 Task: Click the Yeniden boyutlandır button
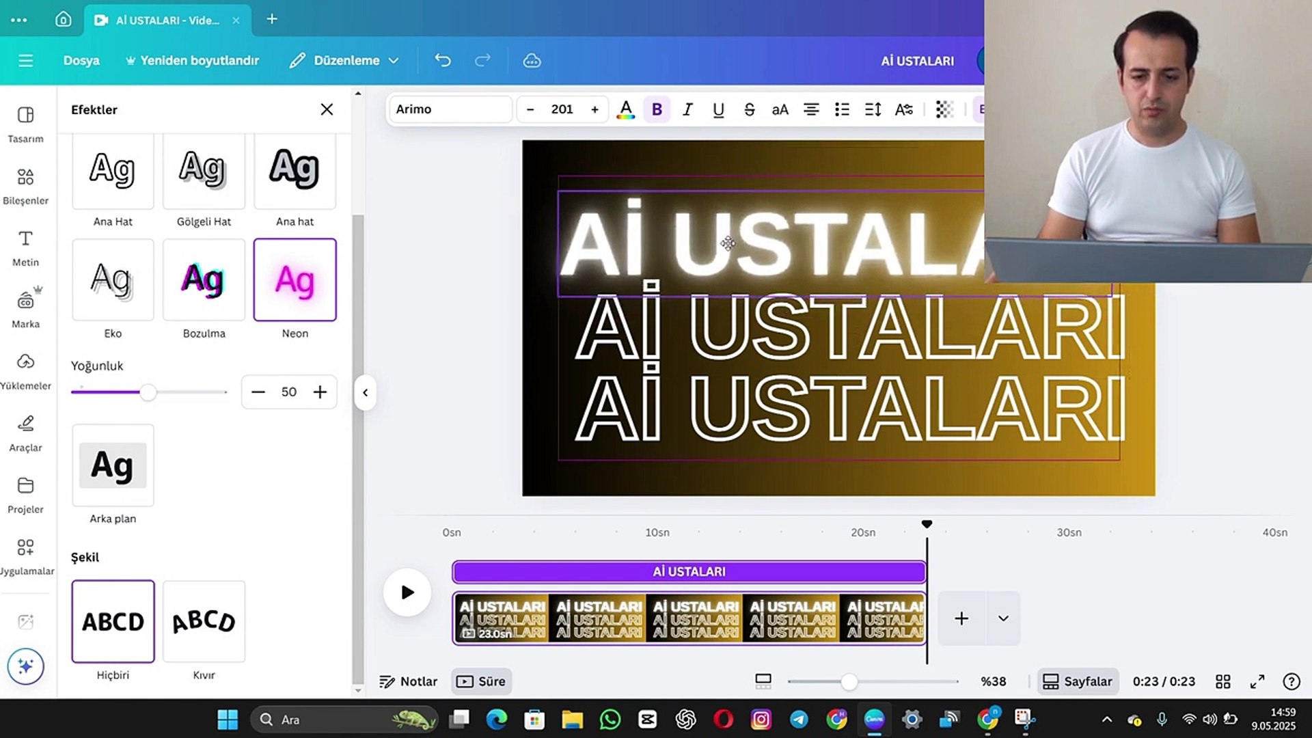tap(192, 60)
